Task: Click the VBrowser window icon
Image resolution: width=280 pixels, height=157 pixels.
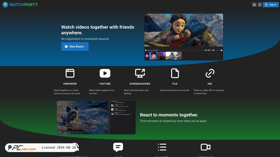Action: pos(70,73)
